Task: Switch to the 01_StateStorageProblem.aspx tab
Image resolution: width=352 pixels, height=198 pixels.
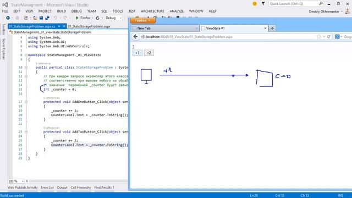Action: pos(89,26)
